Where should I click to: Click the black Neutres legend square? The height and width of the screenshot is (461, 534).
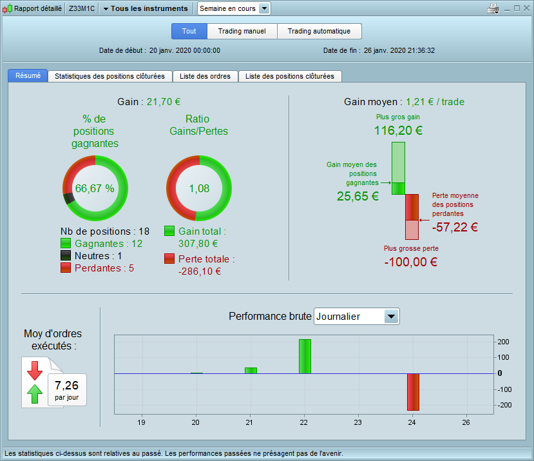66,256
